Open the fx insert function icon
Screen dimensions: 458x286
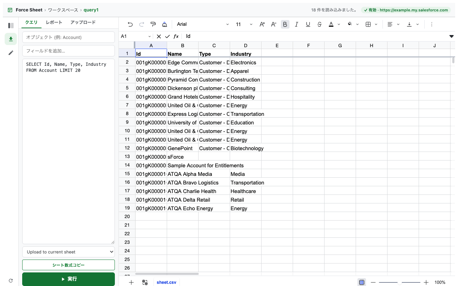176,36
